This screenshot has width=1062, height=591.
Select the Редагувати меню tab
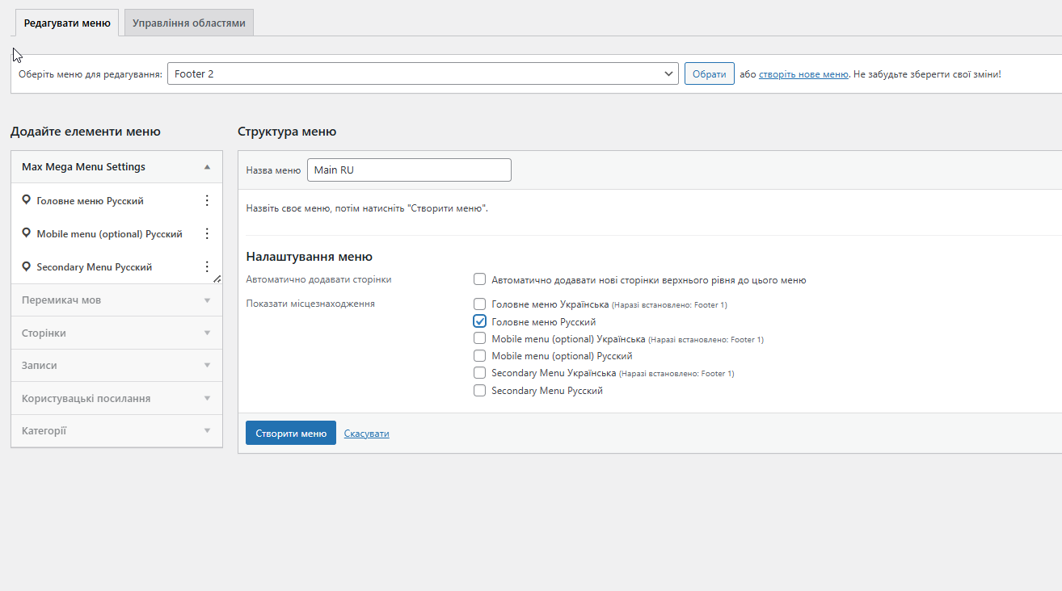(67, 23)
